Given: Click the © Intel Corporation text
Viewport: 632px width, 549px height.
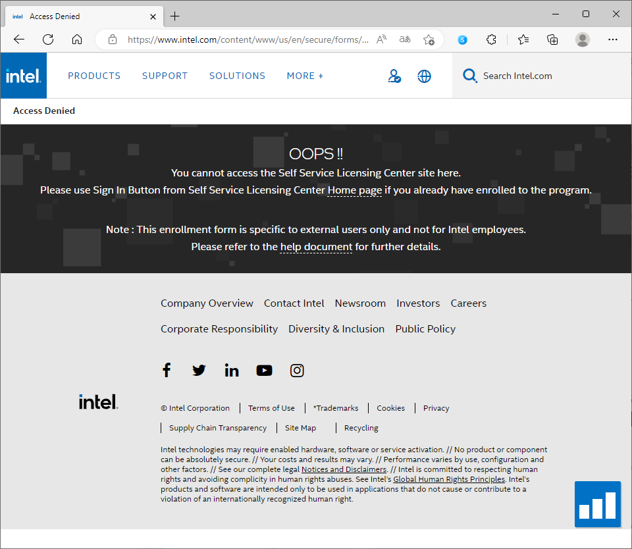Looking at the screenshot, I should tap(195, 408).
